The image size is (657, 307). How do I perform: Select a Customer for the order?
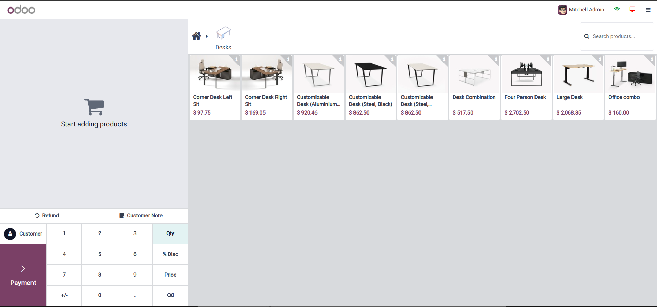[x=23, y=234]
